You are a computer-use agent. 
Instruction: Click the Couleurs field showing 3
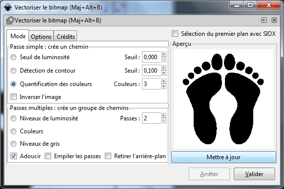tap(151, 84)
